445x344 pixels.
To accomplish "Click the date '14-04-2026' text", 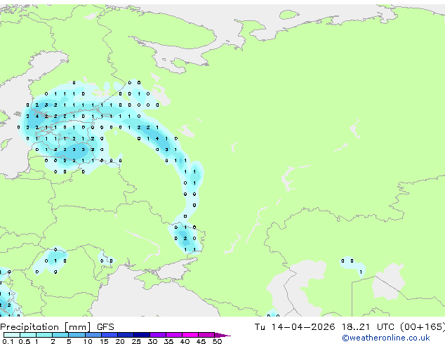I will pos(303,327).
